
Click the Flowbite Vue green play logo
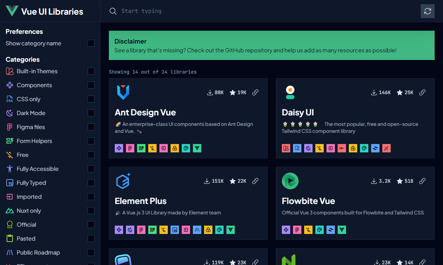(290, 181)
